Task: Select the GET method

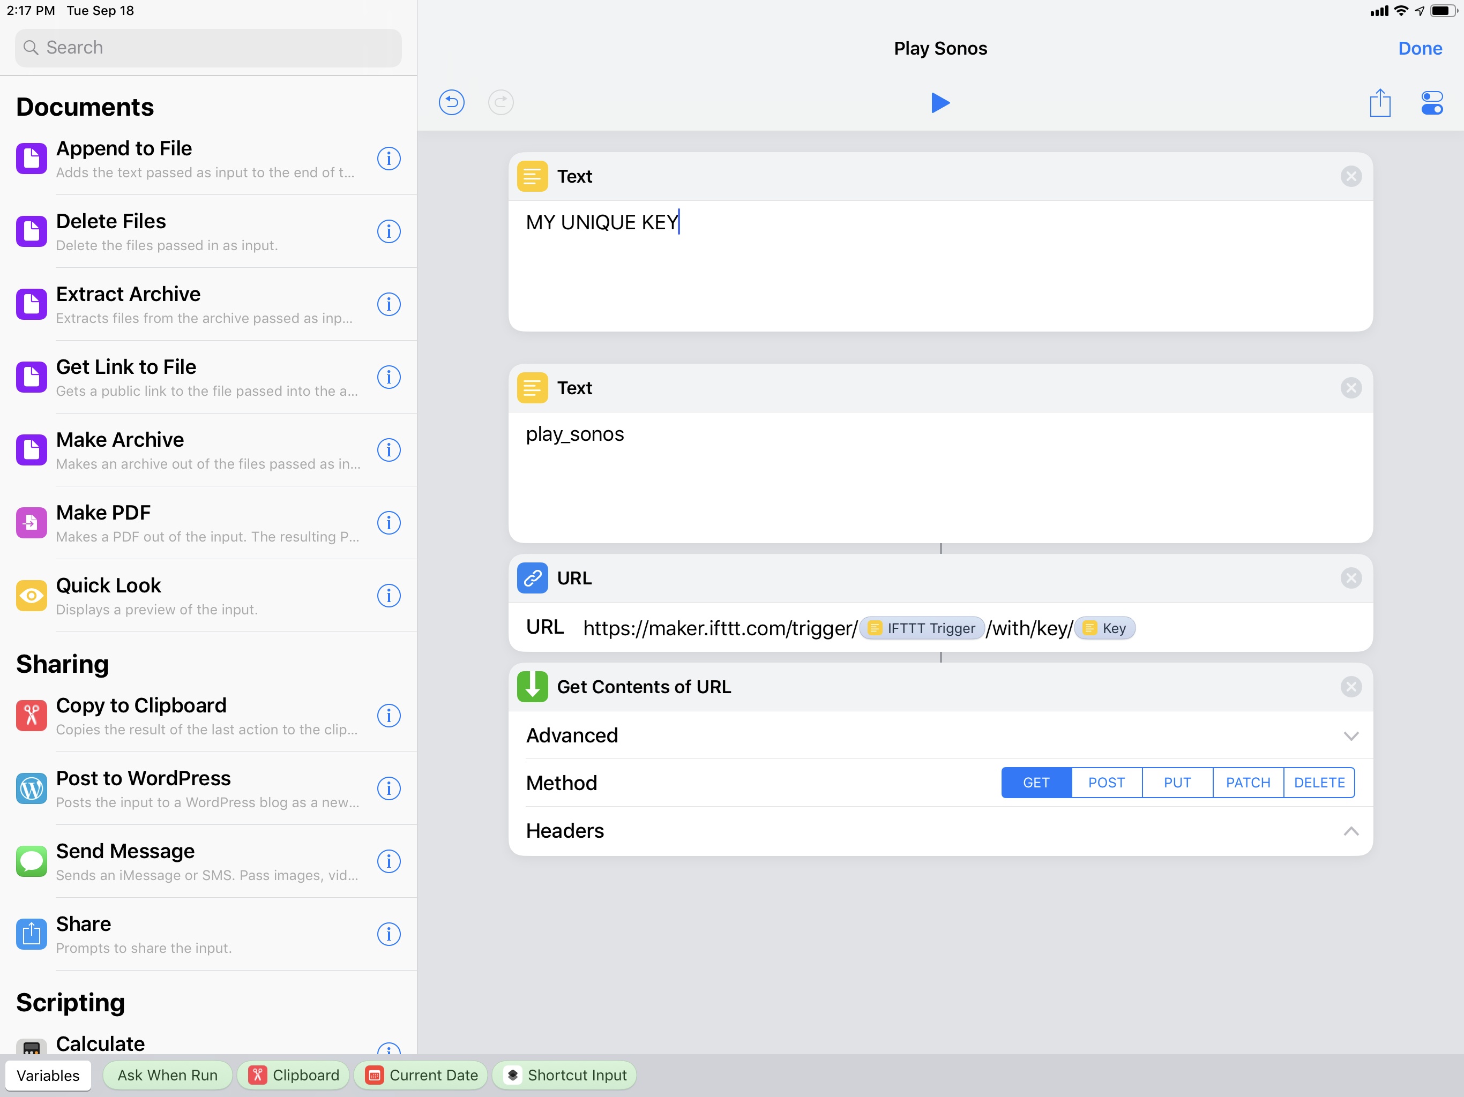Action: [1036, 783]
